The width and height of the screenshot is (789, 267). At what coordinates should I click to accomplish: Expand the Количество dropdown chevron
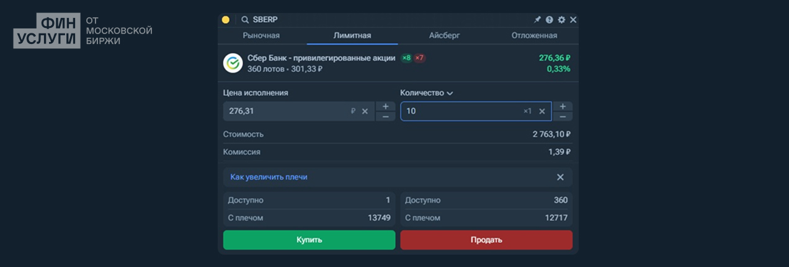450,93
